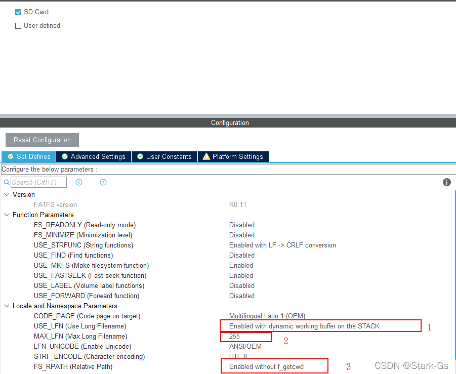The image size is (456, 374).
Task: Open the Platform Settings tab
Action: point(233,157)
